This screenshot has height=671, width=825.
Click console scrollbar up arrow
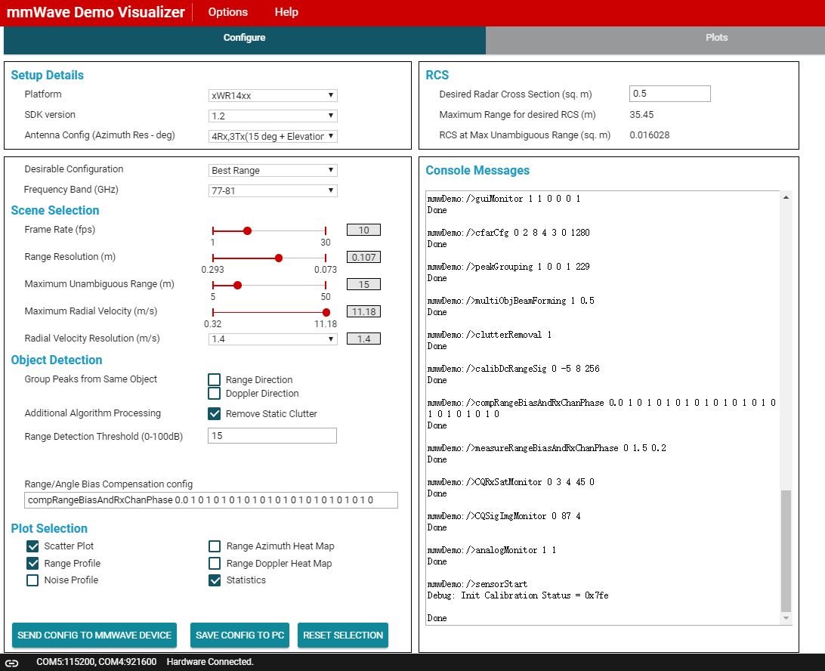coord(786,197)
